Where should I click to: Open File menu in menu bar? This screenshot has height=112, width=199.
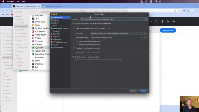(x=18, y=1)
